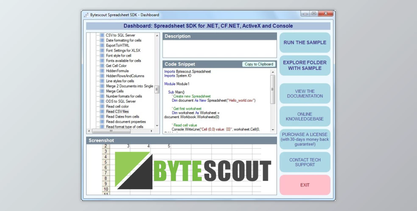The image size is (417, 211).
Task: Click the icon beside Fonts available for cells
Action: (x=102, y=61)
